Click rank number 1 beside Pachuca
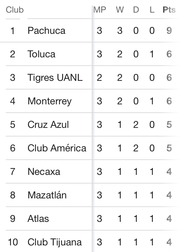 (x=13, y=31)
